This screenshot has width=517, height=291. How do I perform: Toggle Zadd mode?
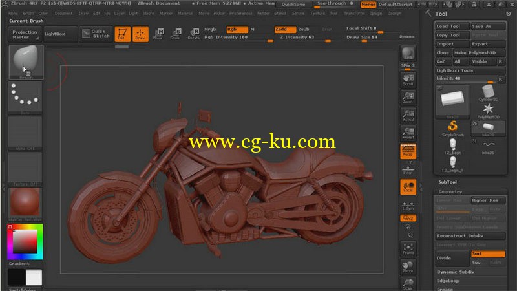click(285, 29)
